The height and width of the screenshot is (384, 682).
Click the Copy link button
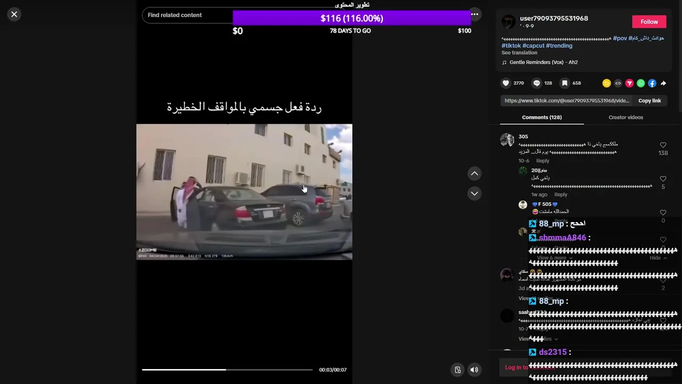[649, 101]
